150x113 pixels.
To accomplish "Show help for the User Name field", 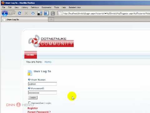I will pos(29,79).
